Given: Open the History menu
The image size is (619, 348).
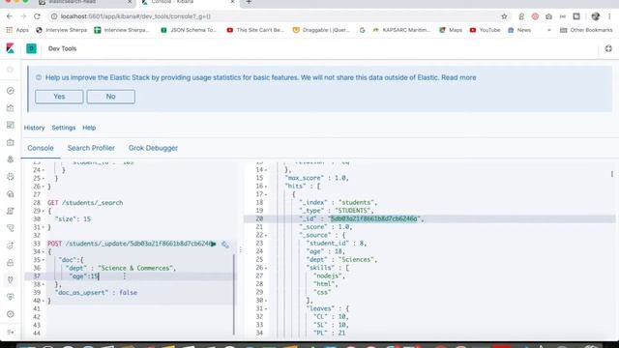Looking at the screenshot, I should click(x=35, y=128).
